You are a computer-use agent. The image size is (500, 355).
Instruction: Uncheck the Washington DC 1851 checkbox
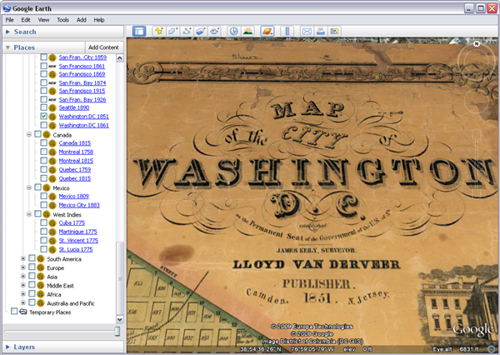point(44,117)
